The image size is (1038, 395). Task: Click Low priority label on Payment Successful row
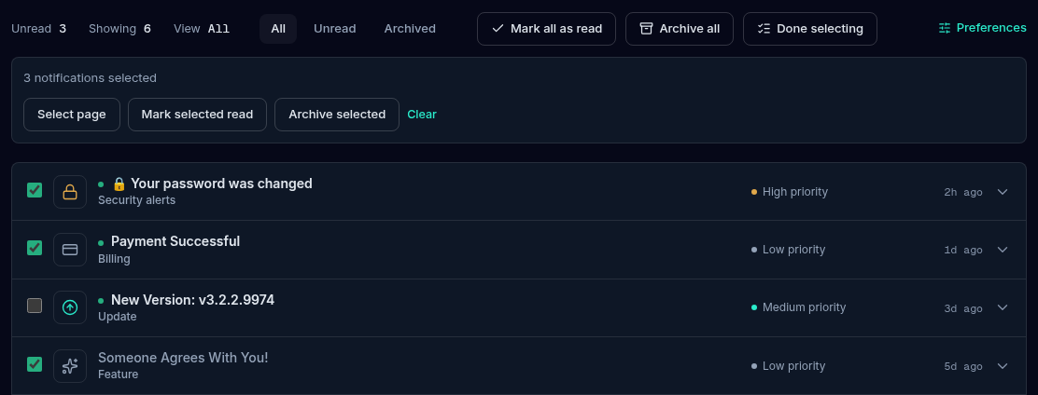(793, 250)
